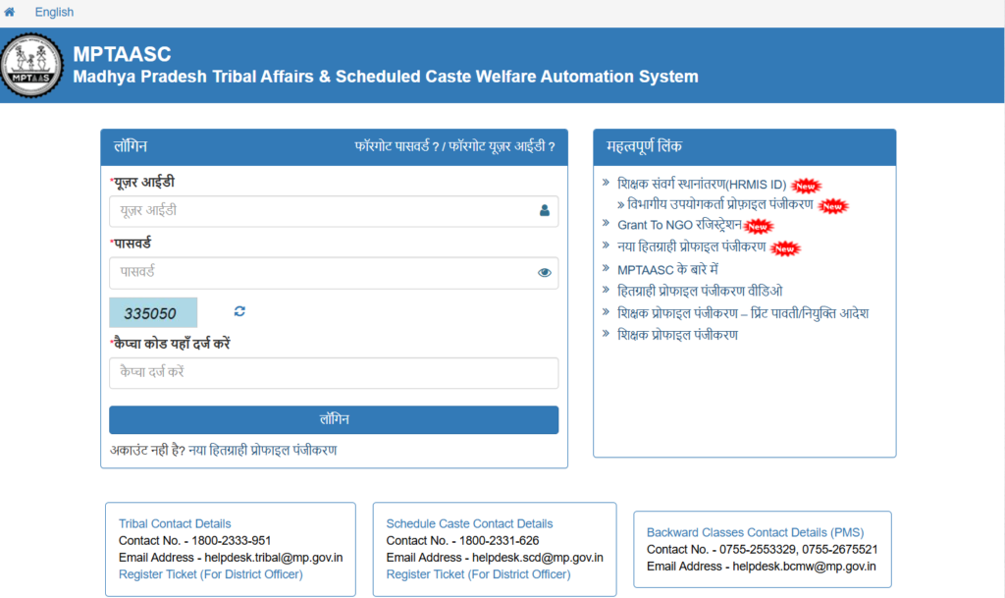Image resolution: width=1005 pixels, height=598 pixels.
Task: Click New badge beside HRMIS ID link
Action: [x=806, y=186]
